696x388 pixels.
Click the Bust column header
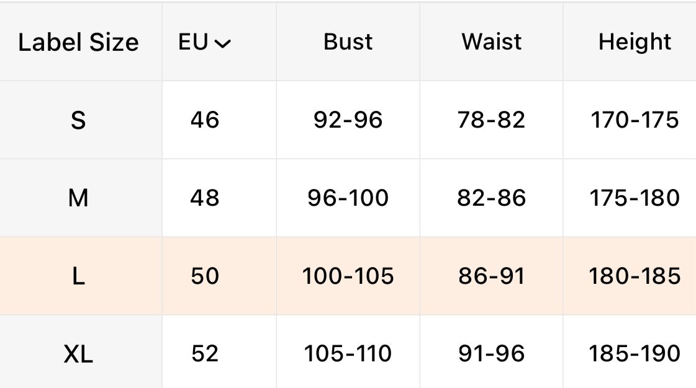coord(348,42)
